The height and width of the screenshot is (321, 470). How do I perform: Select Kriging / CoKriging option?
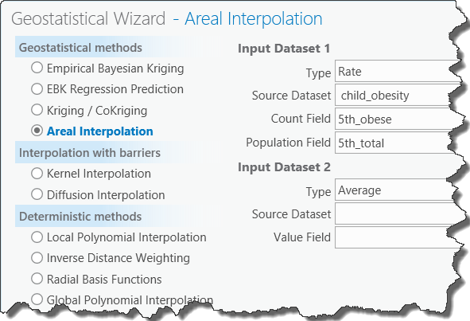click(37, 110)
